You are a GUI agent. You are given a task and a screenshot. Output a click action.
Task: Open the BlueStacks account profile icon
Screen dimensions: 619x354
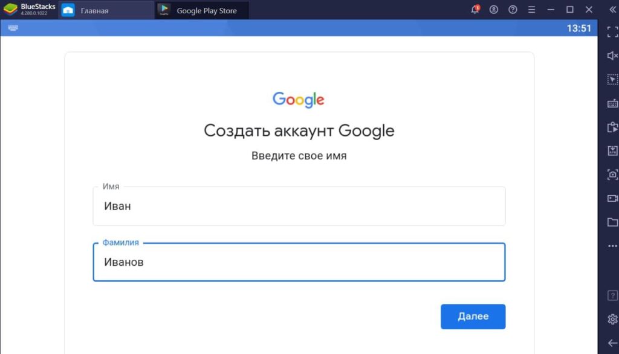pos(494,10)
